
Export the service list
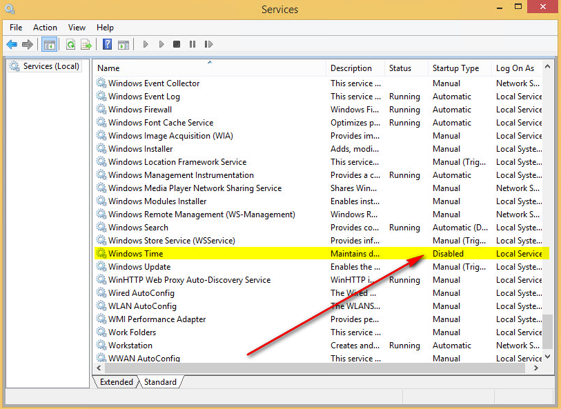click(x=86, y=44)
